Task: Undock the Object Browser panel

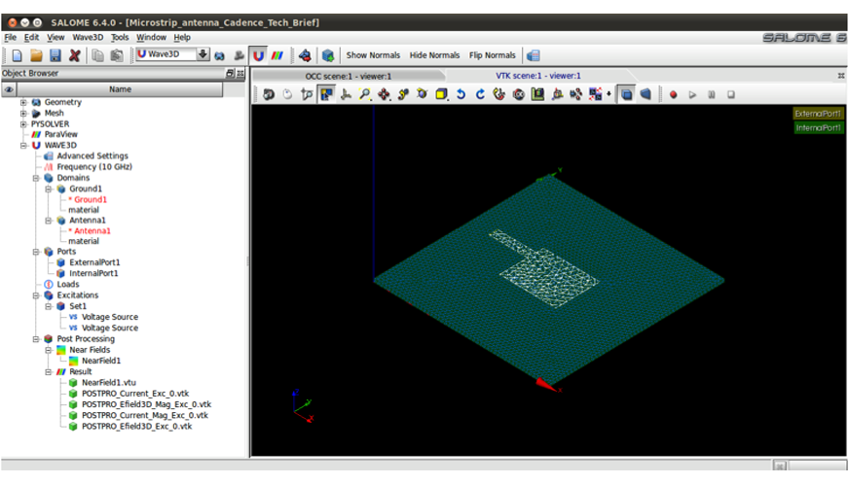Action: click(230, 73)
